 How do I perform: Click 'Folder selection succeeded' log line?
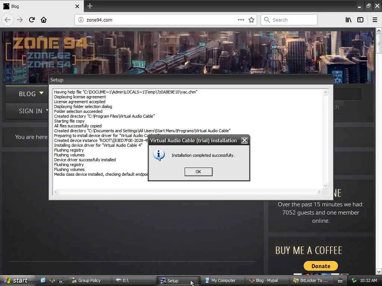(78, 111)
